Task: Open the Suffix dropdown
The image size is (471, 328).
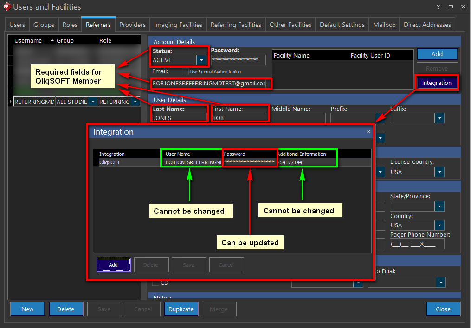Action: click(x=439, y=118)
